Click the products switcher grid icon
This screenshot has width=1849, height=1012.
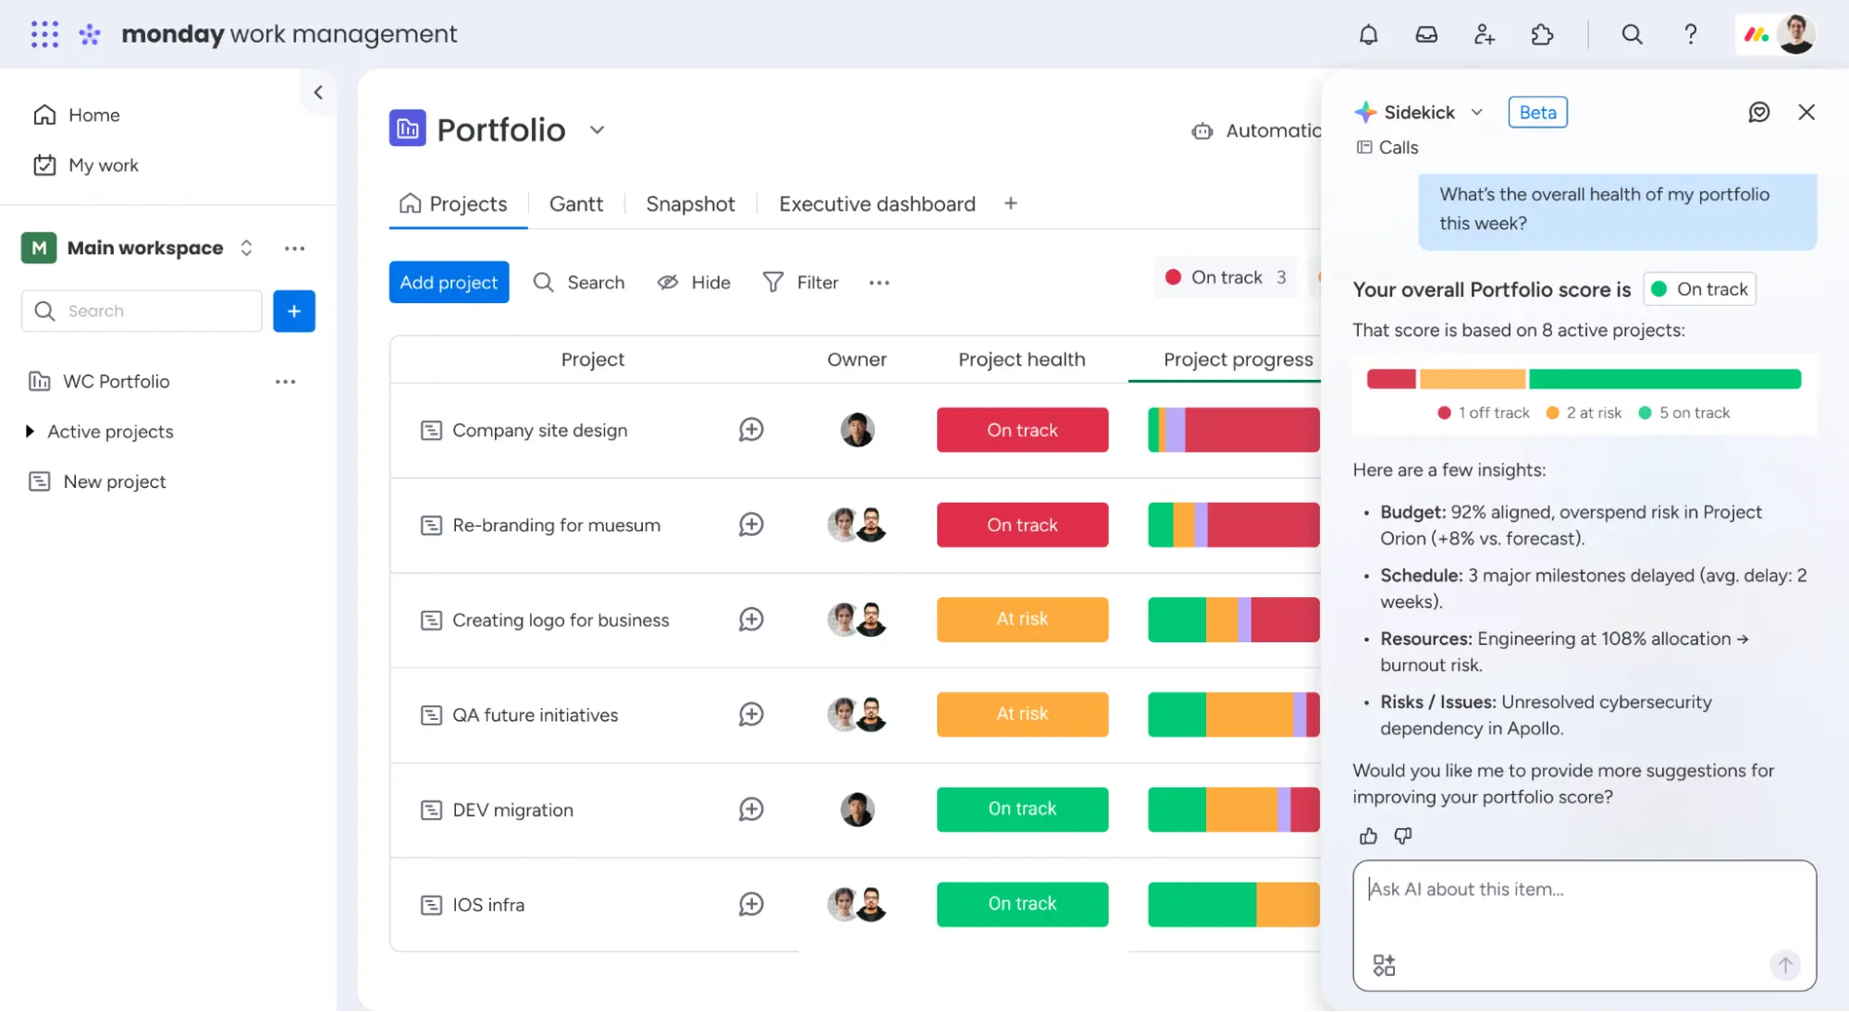tap(44, 34)
